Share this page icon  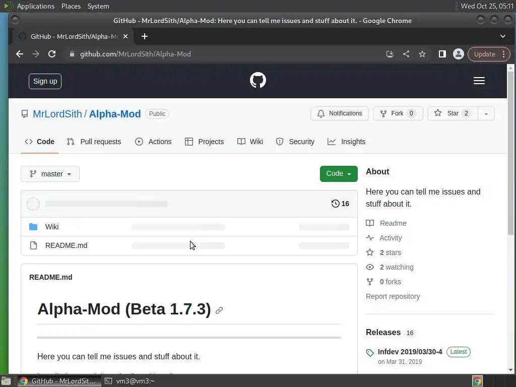tap(406, 54)
